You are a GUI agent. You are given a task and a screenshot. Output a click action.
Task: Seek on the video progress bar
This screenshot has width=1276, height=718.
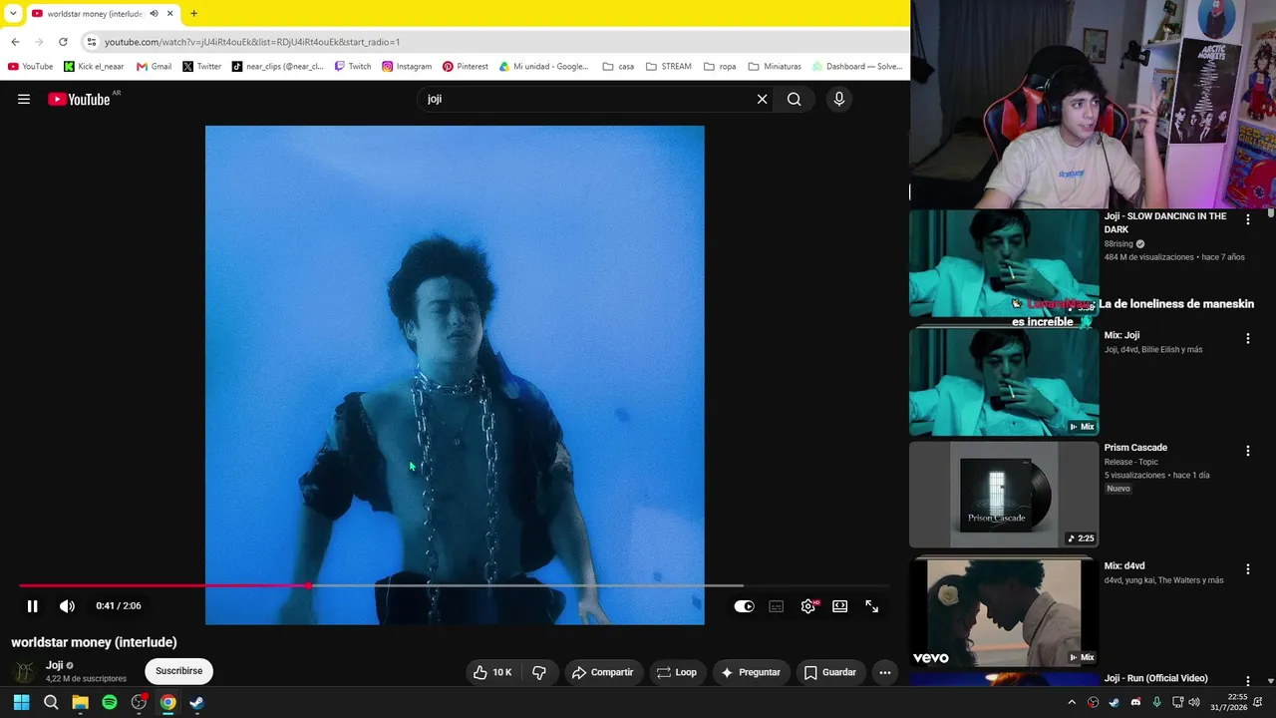pos(455,585)
